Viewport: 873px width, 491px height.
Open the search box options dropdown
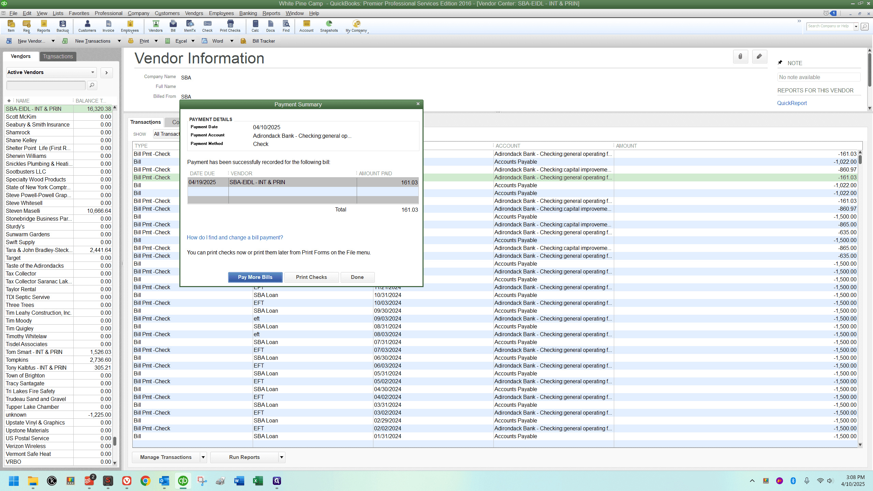coord(856,26)
